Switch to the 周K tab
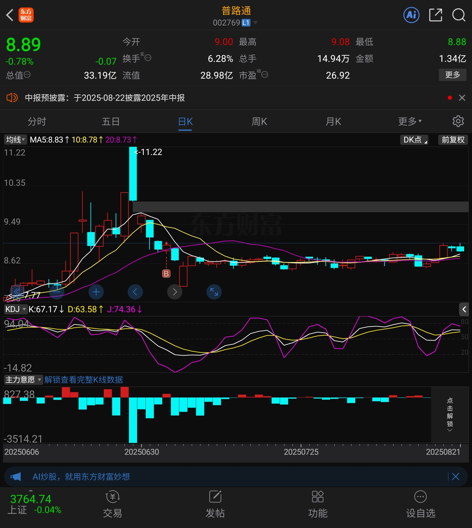Image resolution: width=472 pixels, height=528 pixels. 259,121
